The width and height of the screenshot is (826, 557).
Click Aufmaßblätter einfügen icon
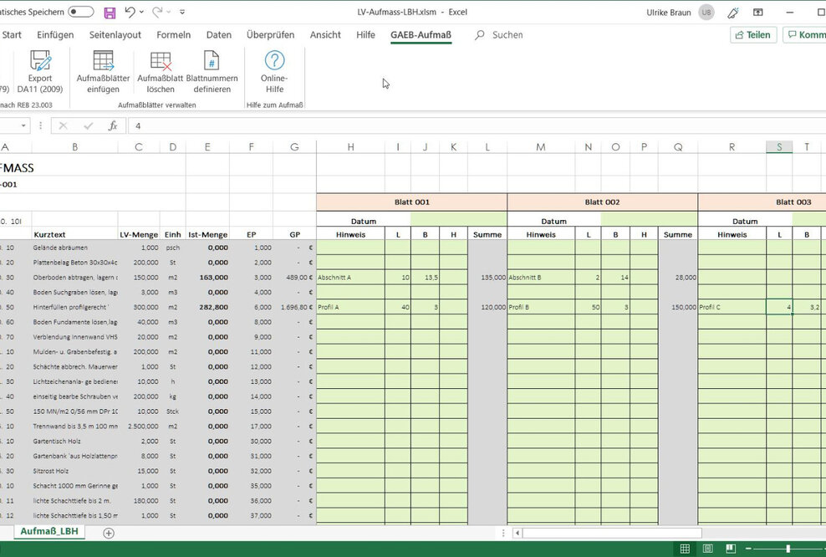pos(103,61)
